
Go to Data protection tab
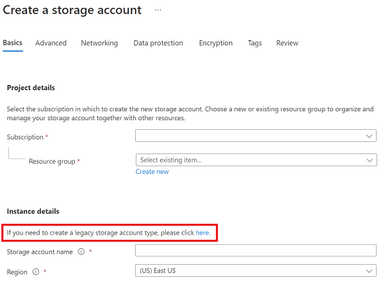pyautogui.click(x=158, y=43)
